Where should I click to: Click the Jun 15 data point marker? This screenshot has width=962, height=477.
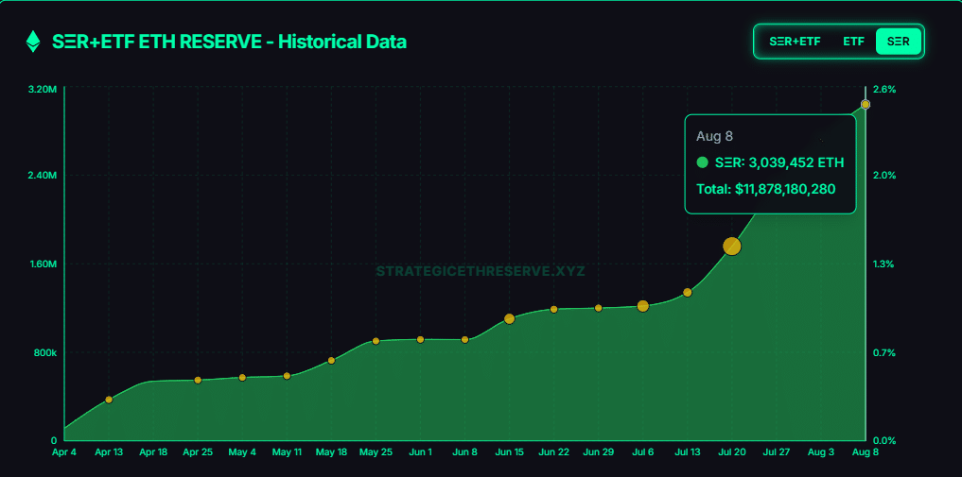[x=510, y=318]
